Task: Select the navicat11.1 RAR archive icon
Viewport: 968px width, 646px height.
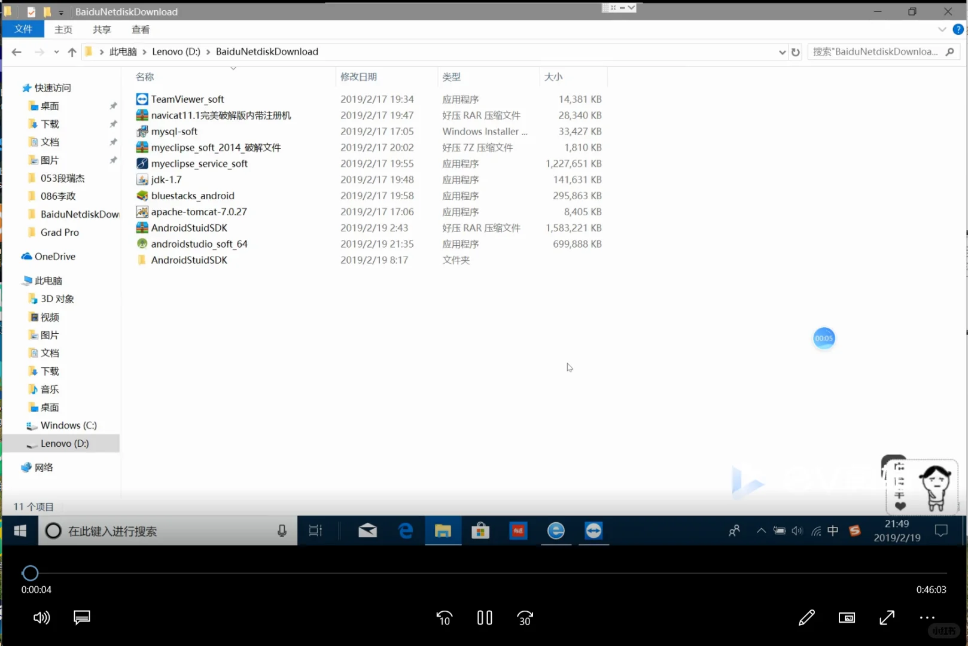Action: [142, 115]
